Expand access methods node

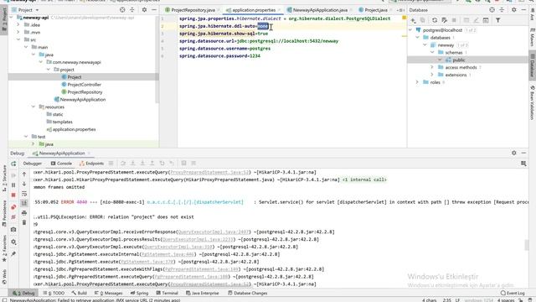(x=432, y=67)
